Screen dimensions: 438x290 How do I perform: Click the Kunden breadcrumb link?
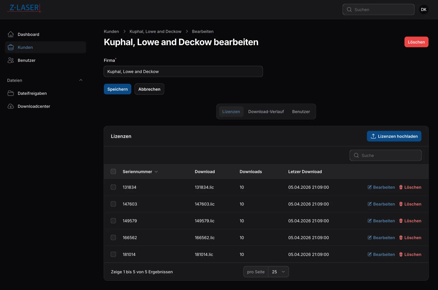(x=111, y=31)
